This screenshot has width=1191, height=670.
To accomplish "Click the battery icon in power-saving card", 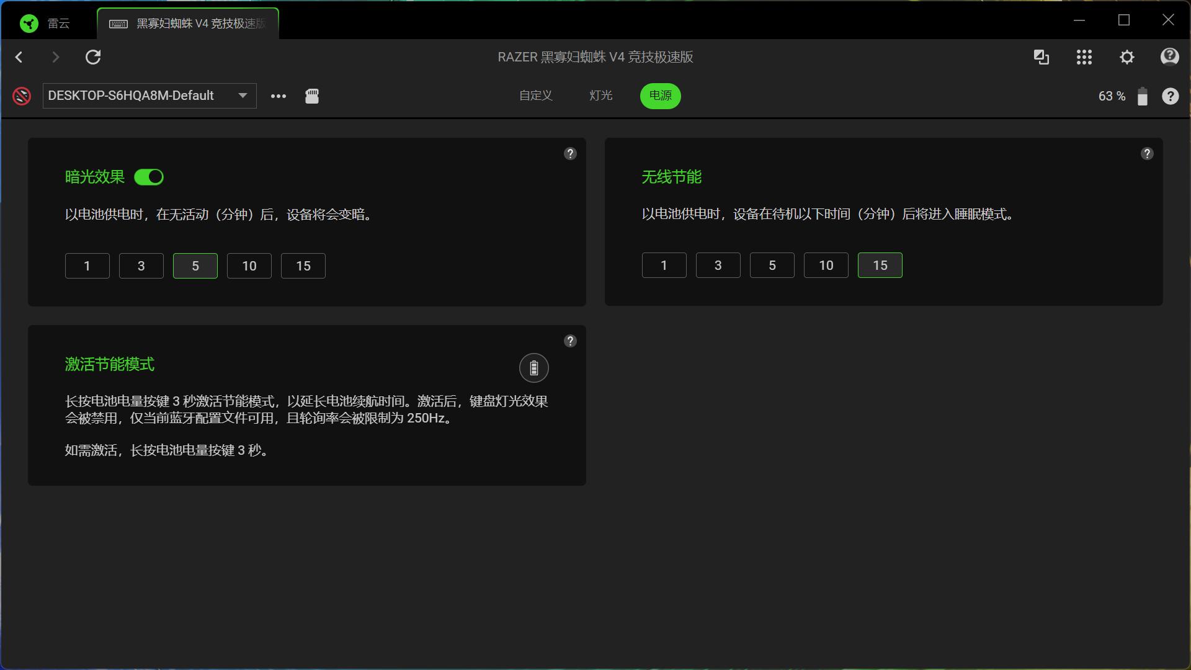I will [533, 368].
